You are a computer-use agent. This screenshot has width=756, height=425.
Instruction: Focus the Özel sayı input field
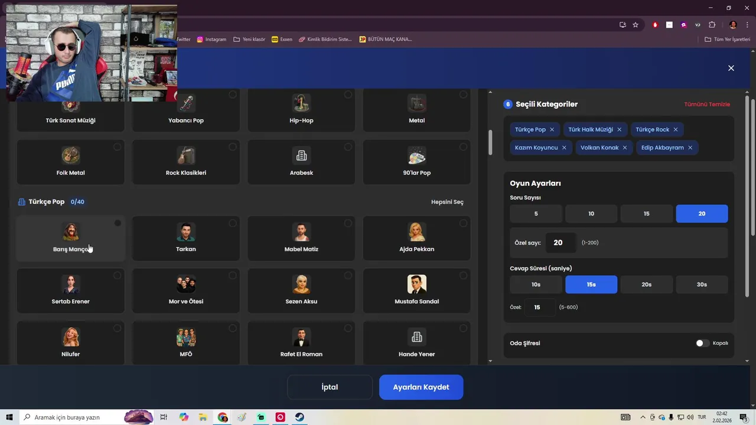[x=561, y=243]
